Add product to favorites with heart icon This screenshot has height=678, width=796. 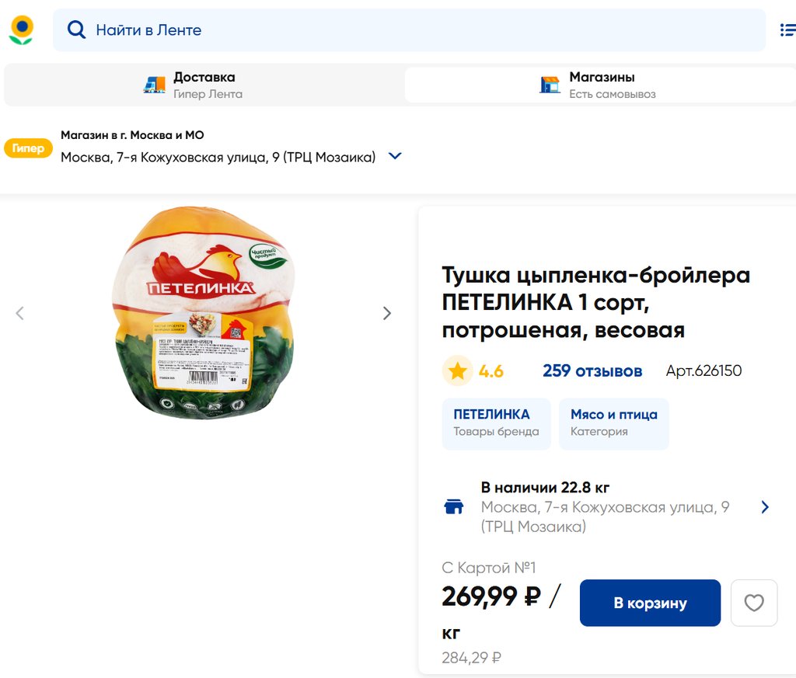tap(754, 603)
